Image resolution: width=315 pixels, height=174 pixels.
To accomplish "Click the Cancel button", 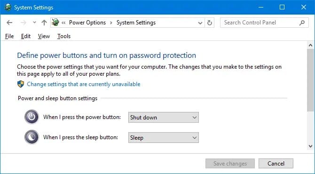I will [x=276, y=164].
